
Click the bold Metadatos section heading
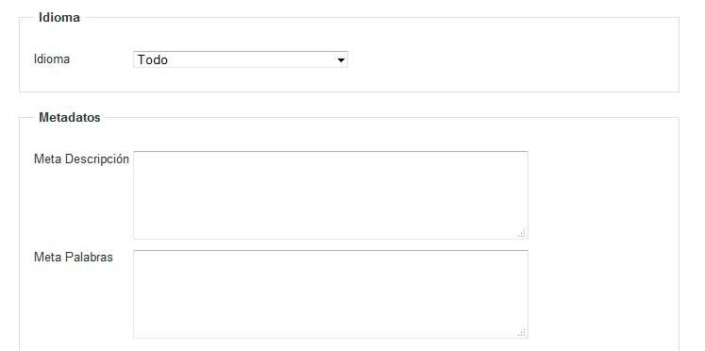pyautogui.click(x=70, y=117)
